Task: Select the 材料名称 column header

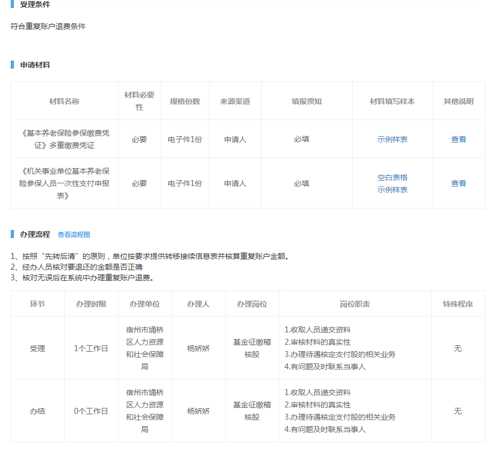Action: pos(64,101)
